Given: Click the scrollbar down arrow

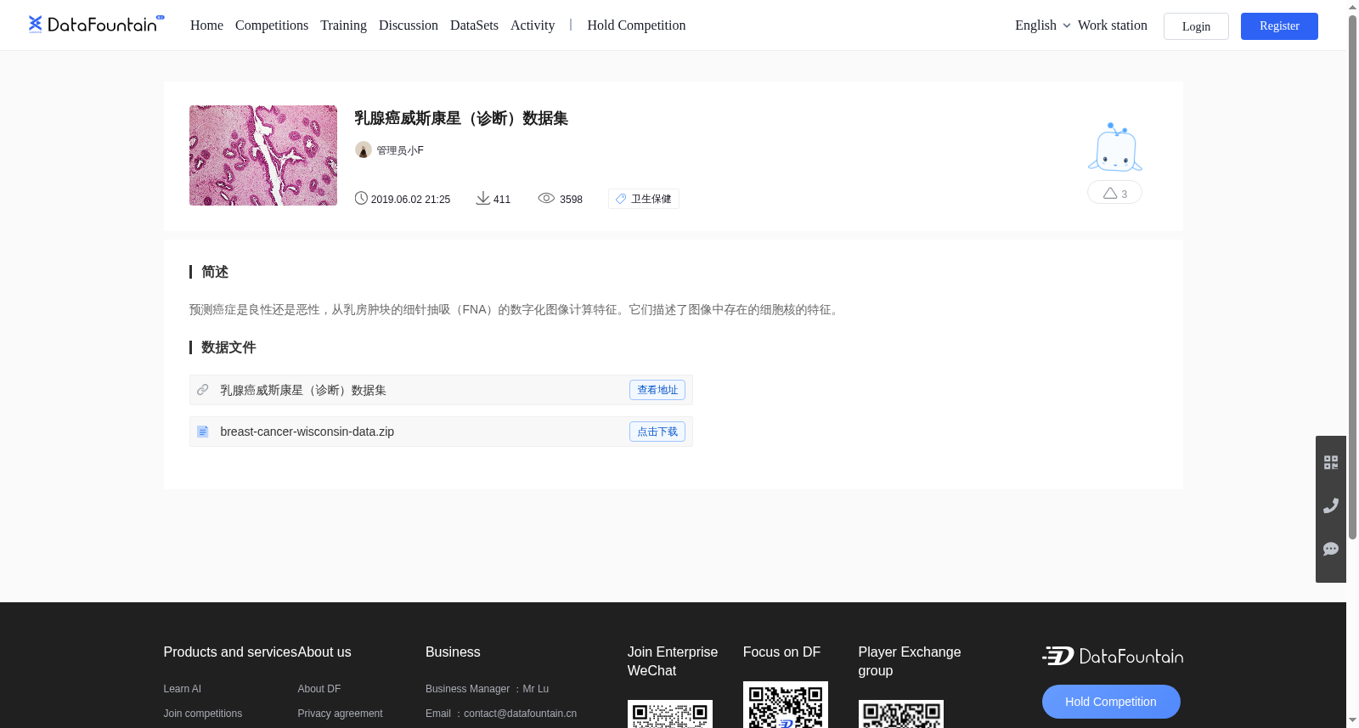Looking at the screenshot, I should point(1352,720).
